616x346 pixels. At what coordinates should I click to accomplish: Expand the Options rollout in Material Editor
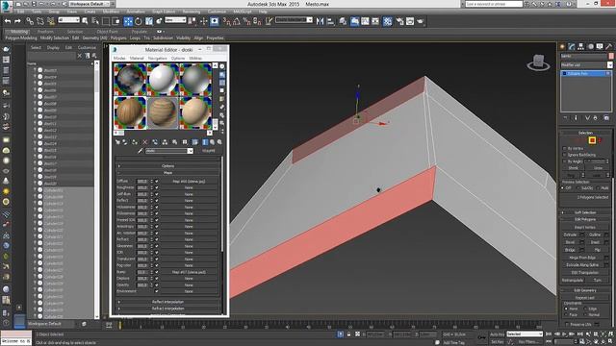(x=167, y=166)
